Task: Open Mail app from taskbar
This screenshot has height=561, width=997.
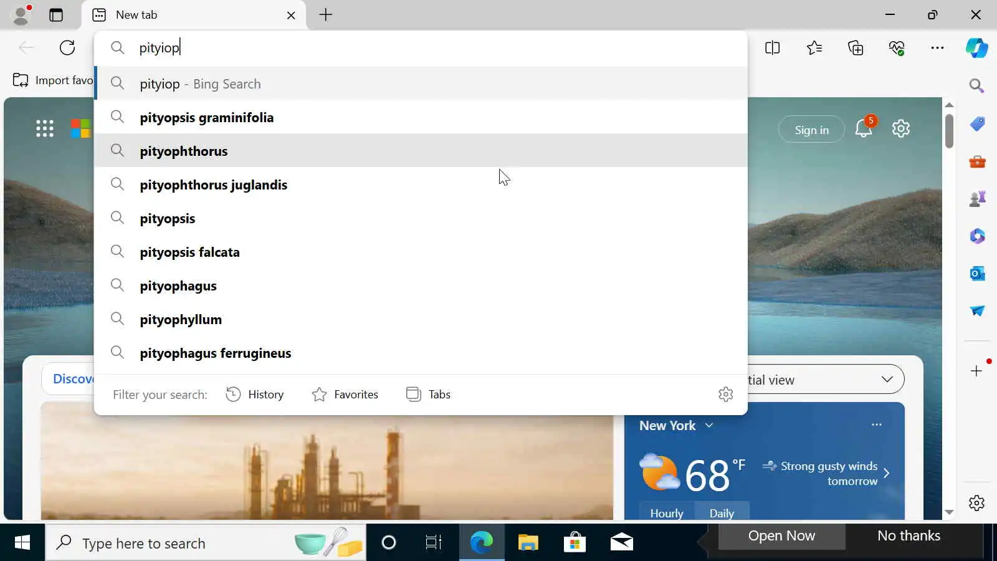Action: pos(621,543)
